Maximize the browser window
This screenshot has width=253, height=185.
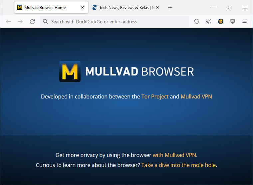coord(229,7)
